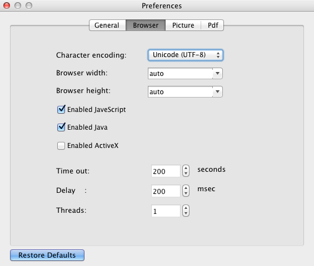This screenshot has width=314, height=266.
Task: Uncheck the Enabled JavaScript checkbox
Action: (61, 109)
